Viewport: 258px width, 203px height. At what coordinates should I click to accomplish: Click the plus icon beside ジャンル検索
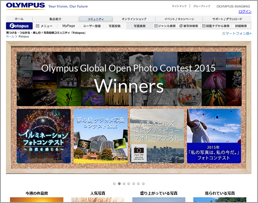click(156, 26)
